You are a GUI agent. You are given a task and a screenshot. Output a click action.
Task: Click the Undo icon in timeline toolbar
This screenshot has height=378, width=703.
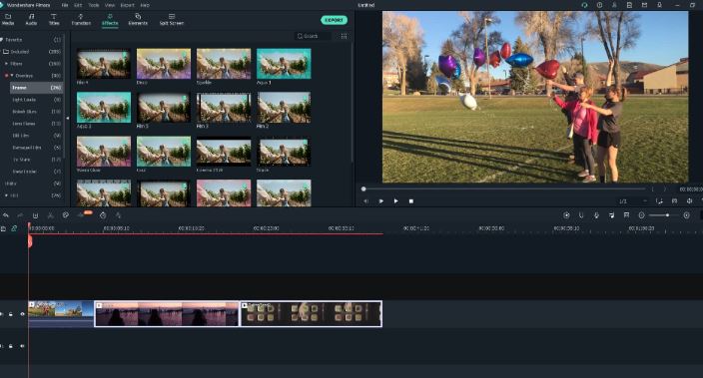click(x=6, y=215)
